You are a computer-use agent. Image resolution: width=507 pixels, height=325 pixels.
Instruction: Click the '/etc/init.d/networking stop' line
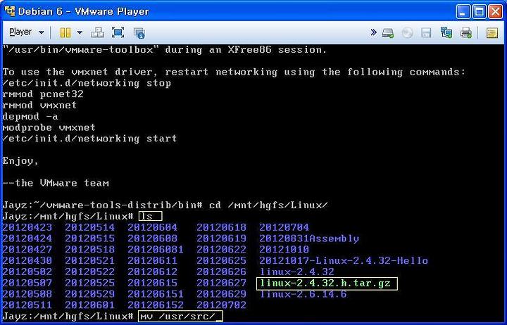87,83
